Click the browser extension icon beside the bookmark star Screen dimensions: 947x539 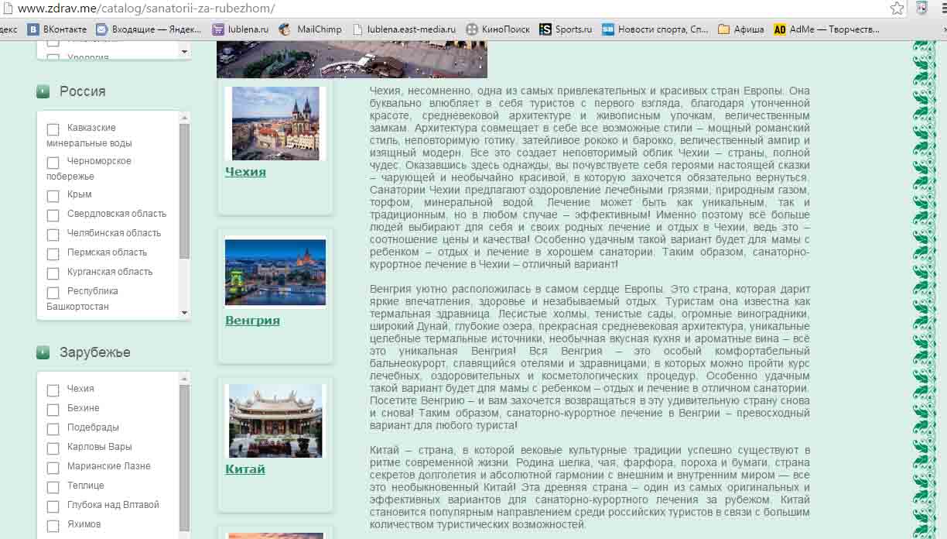pos(921,8)
